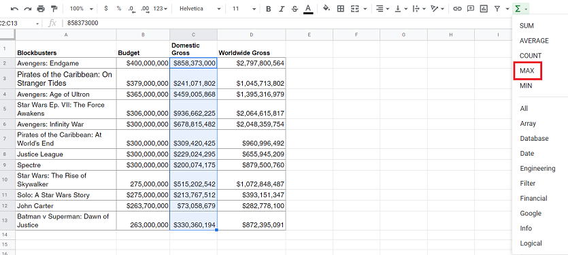
Task: Open the name box range dropdown
Action: [37, 23]
